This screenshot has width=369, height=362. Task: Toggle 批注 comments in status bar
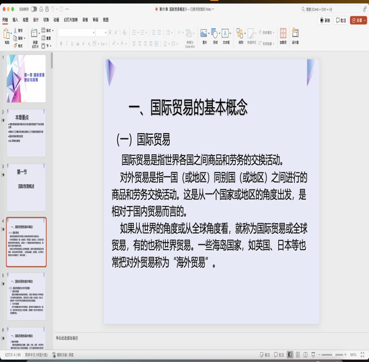tap(279, 355)
